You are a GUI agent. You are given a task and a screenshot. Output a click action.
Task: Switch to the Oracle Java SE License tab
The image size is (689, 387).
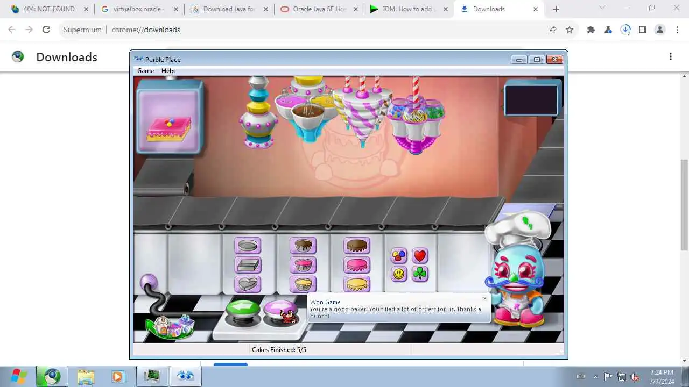(319, 9)
